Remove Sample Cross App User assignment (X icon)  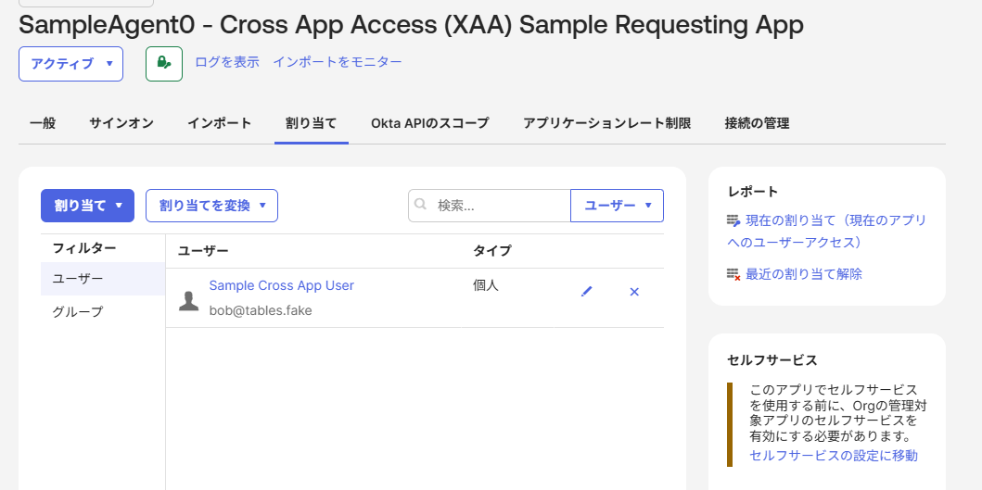[x=634, y=291]
